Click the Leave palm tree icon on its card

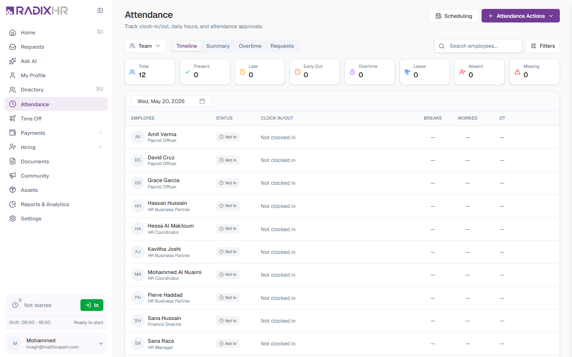point(407,72)
